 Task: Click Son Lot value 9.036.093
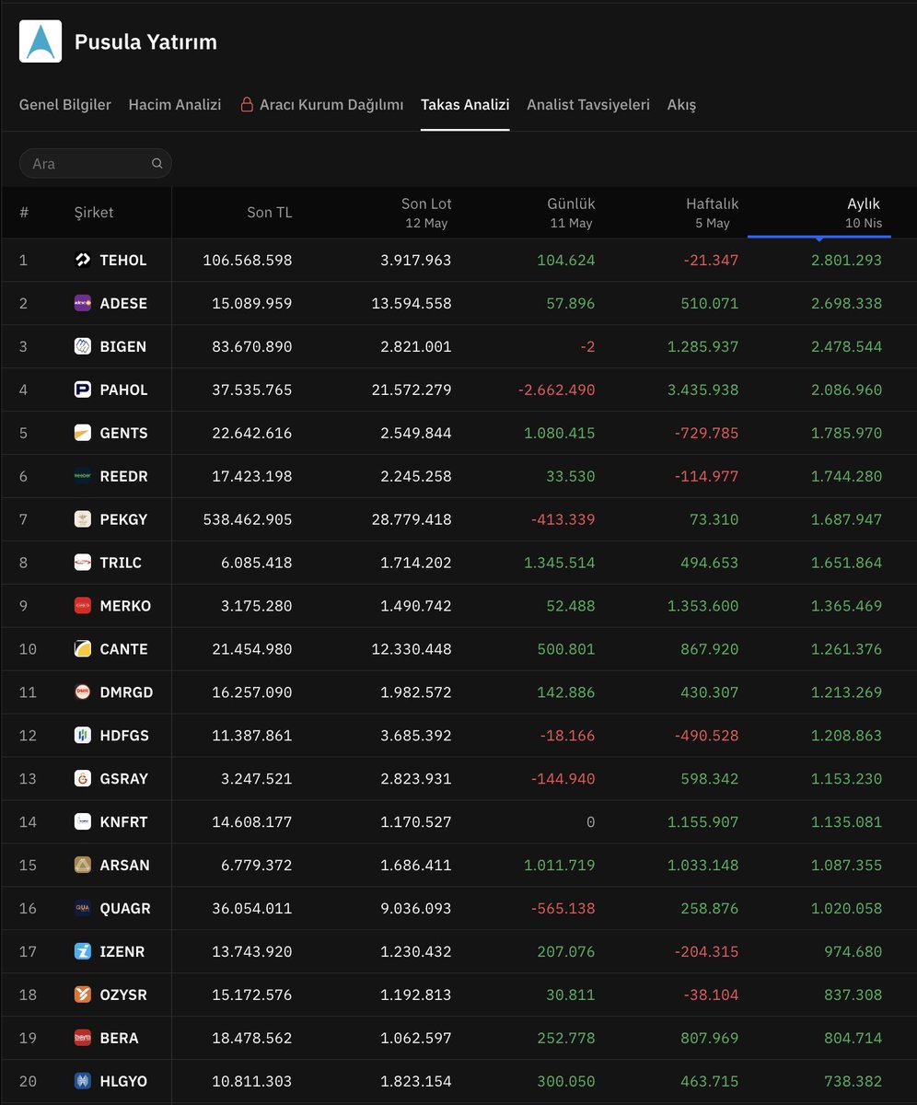pyautogui.click(x=416, y=910)
